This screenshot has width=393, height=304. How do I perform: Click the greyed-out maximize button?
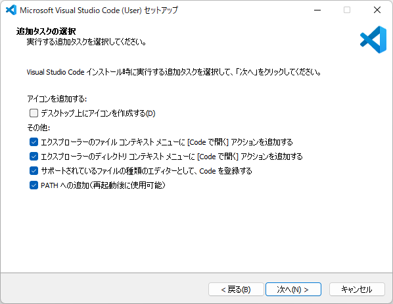click(x=347, y=10)
